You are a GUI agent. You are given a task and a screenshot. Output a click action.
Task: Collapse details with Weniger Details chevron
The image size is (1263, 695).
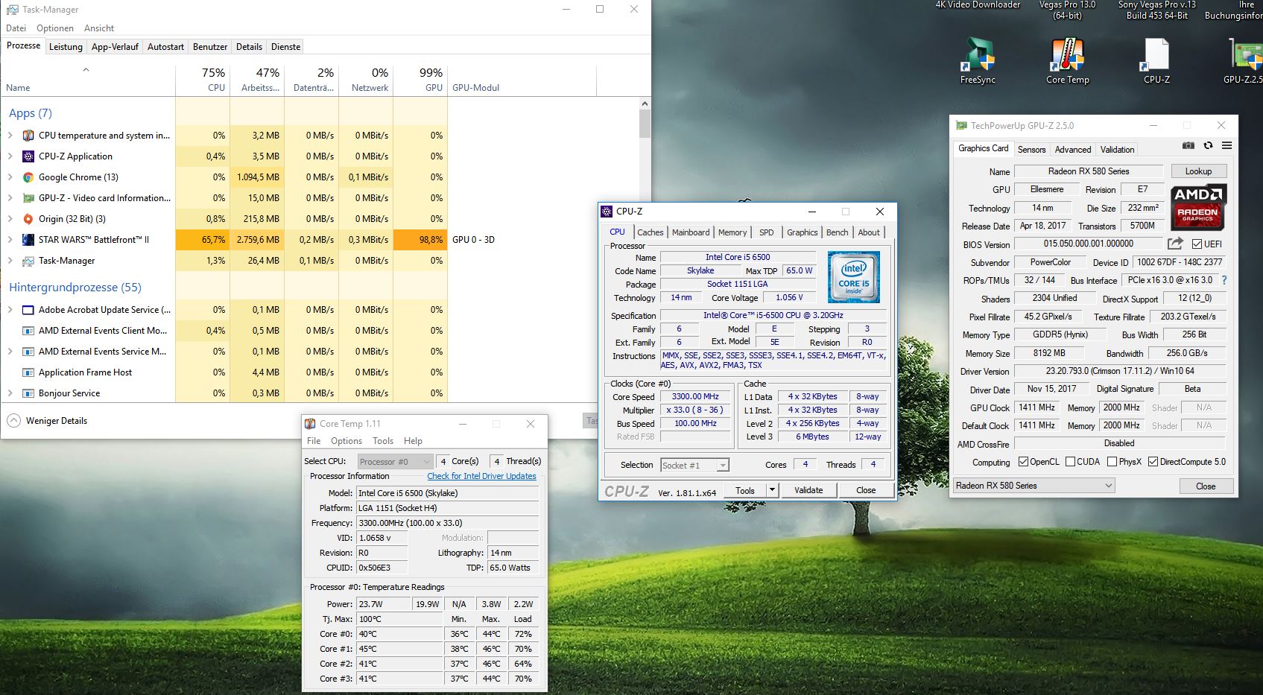point(13,421)
